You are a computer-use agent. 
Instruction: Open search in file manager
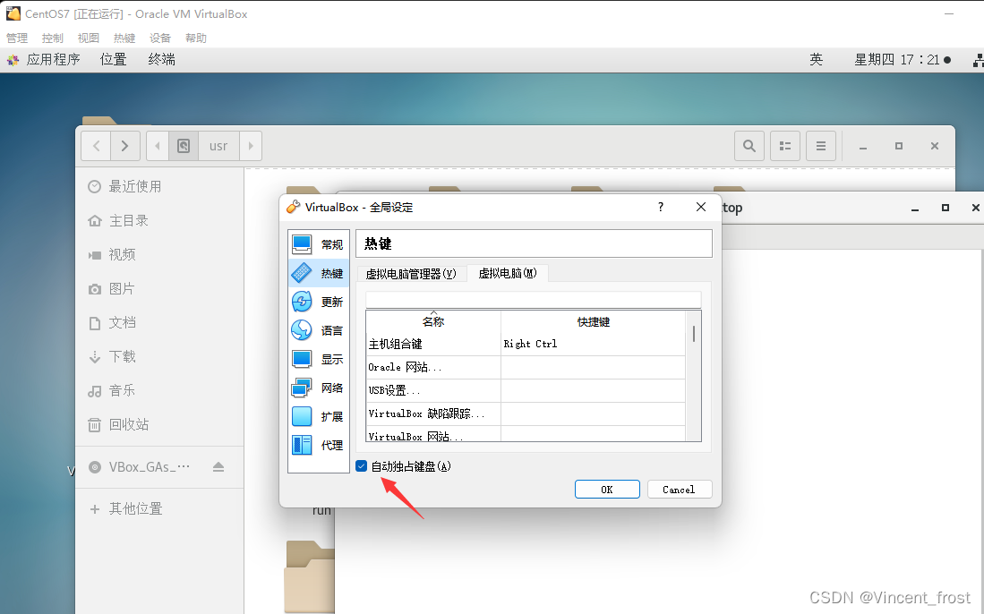749,146
